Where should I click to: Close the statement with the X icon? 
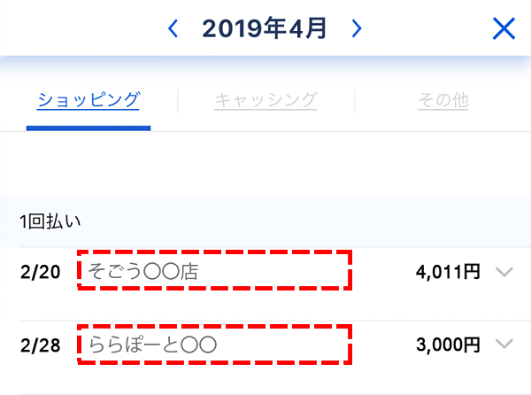click(x=503, y=29)
